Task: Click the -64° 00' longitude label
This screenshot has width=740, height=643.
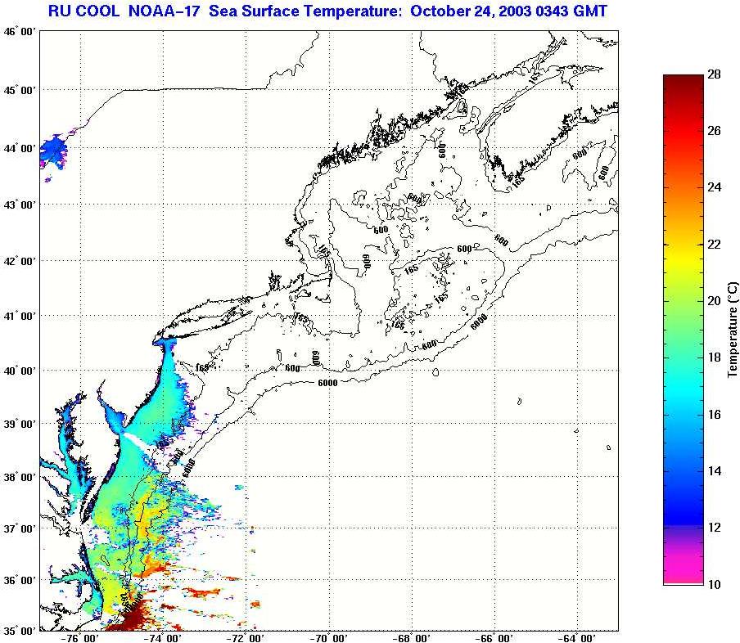Action: pyautogui.click(x=577, y=638)
